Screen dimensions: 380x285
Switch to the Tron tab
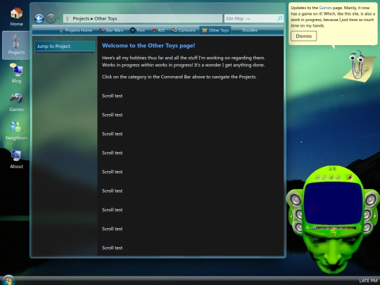tap(137, 30)
